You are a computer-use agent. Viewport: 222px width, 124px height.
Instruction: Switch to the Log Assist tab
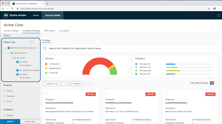click(64, 31)
